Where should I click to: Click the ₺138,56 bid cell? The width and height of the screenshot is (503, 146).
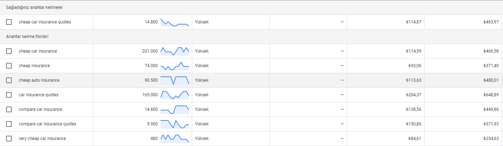413,109
